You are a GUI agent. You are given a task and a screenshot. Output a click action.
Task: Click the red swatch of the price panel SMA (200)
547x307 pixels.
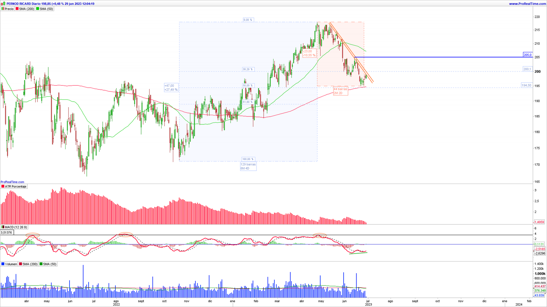pyautogui.click(x=17, y=9)
